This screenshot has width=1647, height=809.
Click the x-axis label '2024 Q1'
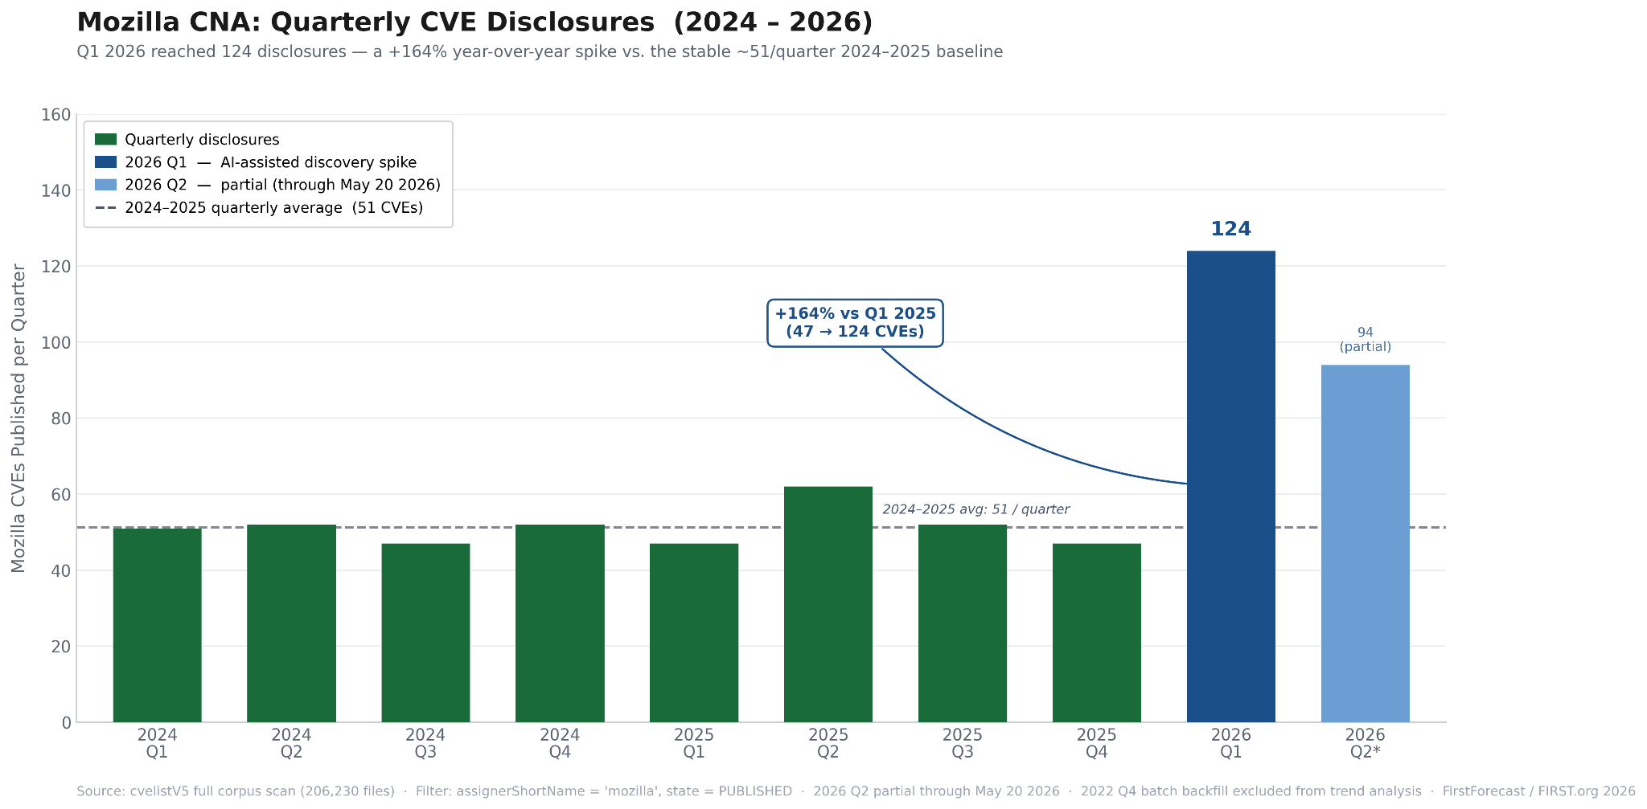click(158, 743)
